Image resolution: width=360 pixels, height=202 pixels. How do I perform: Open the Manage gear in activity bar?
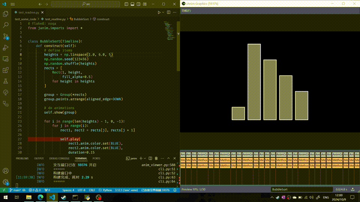6,182
